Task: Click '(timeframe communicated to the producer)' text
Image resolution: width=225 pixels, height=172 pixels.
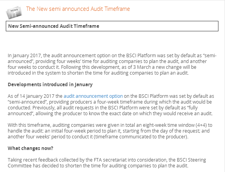Action: (x=141, y=137)
